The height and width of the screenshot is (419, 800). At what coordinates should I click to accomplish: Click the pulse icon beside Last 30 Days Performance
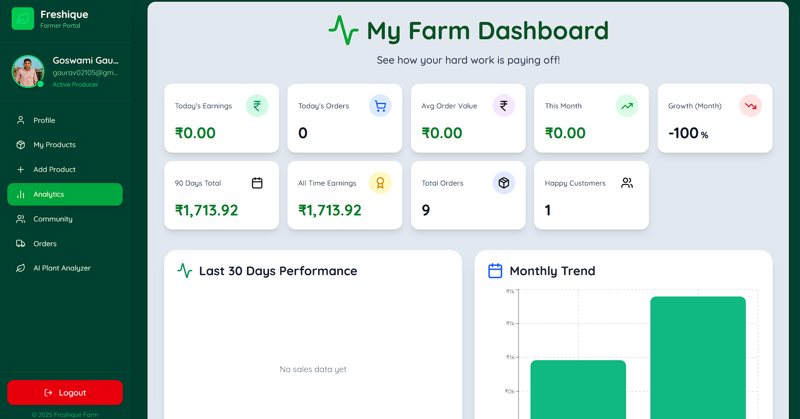(185, 271)
